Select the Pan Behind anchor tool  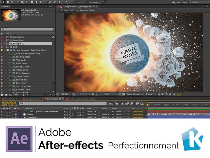27,2
